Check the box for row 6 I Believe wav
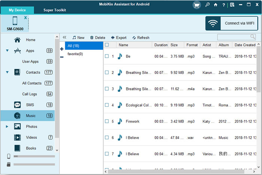This screenshot has height=175, width=262. 107,138
